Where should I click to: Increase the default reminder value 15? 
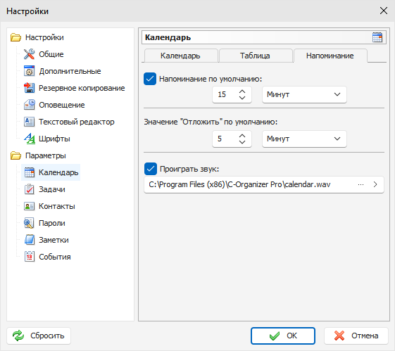(x=242, y=91)
